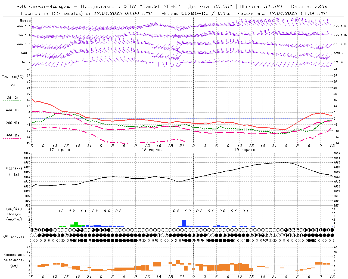Click the Прогноз на 120 часа(ов) text
The image size is (348, 279).
[x=52, y=13]
